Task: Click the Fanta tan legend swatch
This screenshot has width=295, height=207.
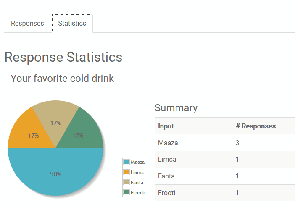Action: tap(126, 182)
